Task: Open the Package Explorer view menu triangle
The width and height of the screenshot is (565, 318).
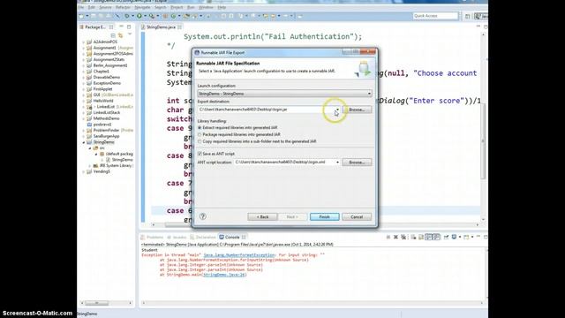Action: coord(130,35)
